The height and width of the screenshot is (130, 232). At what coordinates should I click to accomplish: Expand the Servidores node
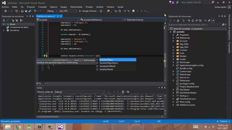[4, 30]
